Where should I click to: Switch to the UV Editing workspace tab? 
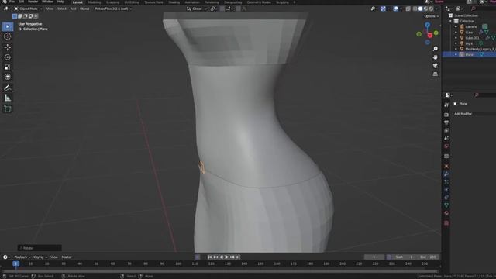132,2
